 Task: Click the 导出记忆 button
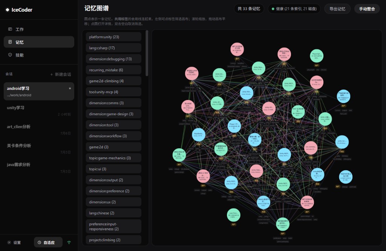tap(337, 9)
